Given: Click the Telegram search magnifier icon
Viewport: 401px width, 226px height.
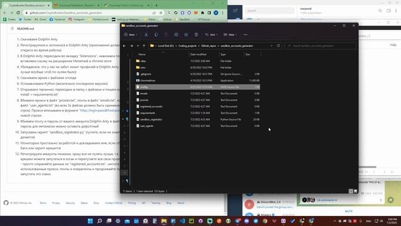Looking at the screenshot, I should (380, 11).
